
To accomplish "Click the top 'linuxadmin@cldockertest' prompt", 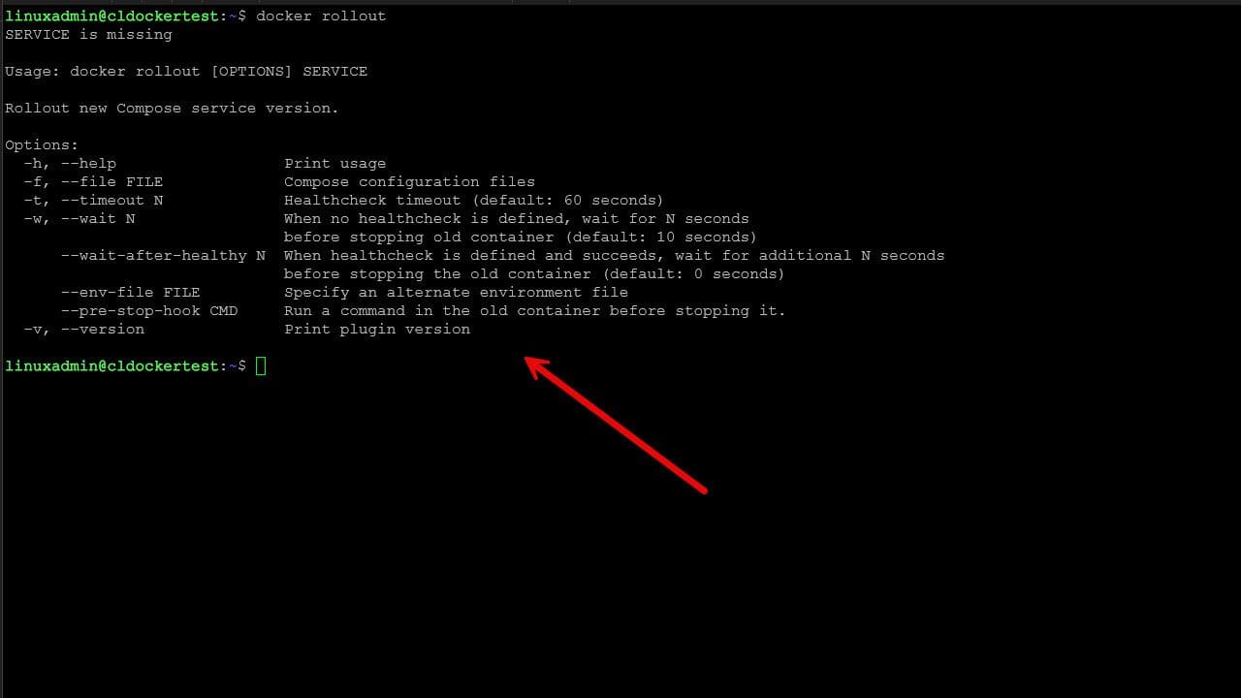I will 113,16.
